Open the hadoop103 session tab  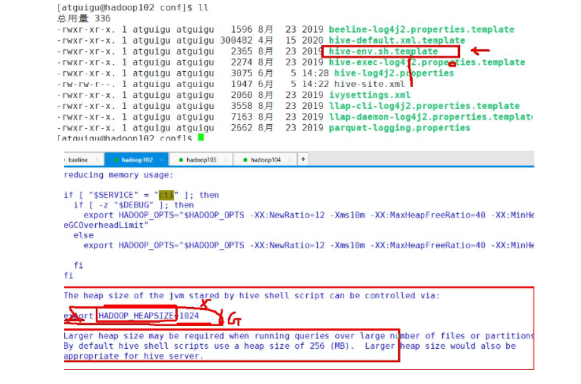click(x=201, y=160)
